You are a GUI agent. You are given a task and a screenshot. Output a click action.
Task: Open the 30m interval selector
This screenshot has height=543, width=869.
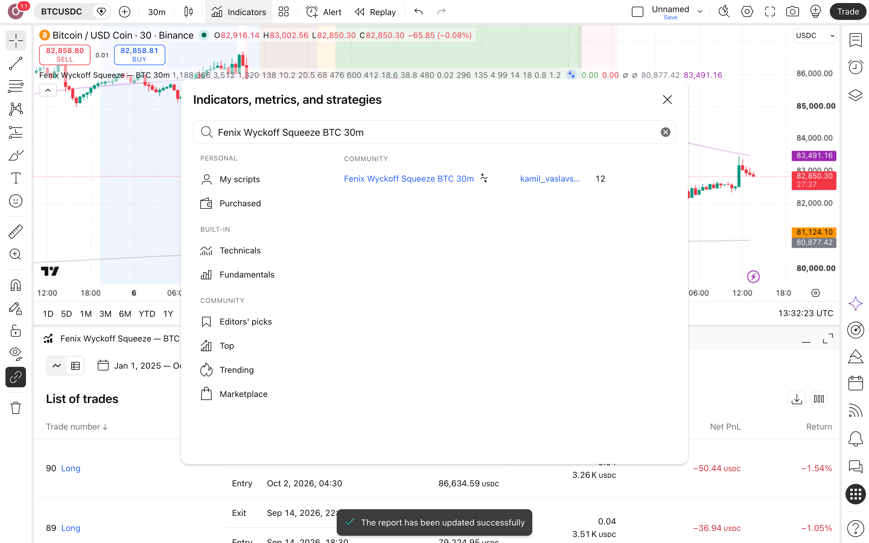(x=157, y=12)
